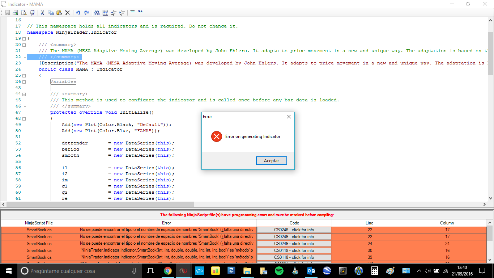Collapse the Initialize method body at line 48
Image resolution: width=494 pixels, height=278 pixels.
coord(24,118)
